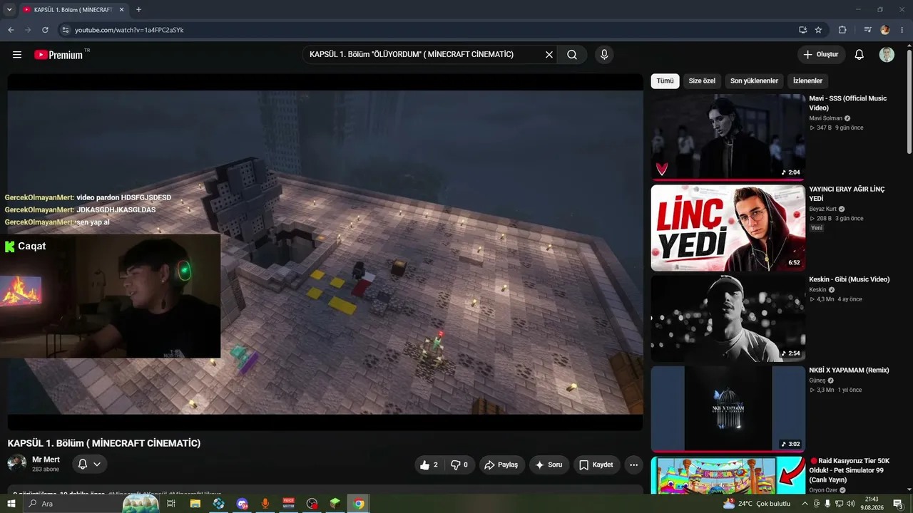Open the Voice Meeter taskbar app
Viewport: 913px width, 513px height.
click(289, 504)
